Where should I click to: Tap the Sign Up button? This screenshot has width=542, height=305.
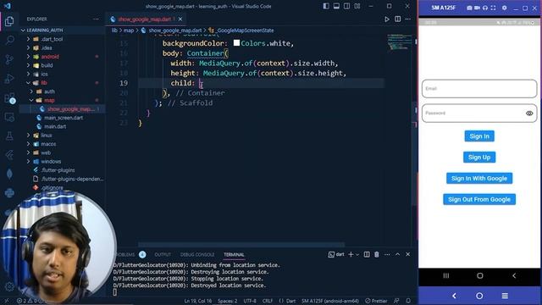click(479, 158)
